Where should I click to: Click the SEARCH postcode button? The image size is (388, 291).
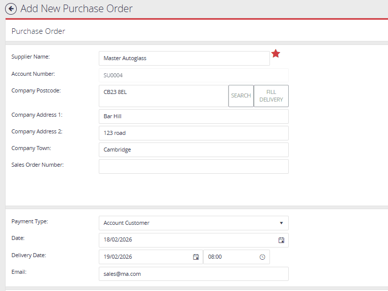(241, 96)
